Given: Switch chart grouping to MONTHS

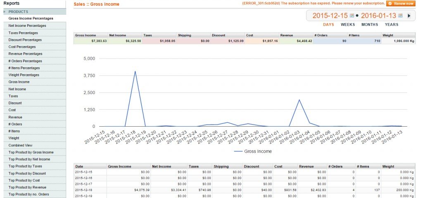Looking at the screenshot, I should tap(369, 25).
